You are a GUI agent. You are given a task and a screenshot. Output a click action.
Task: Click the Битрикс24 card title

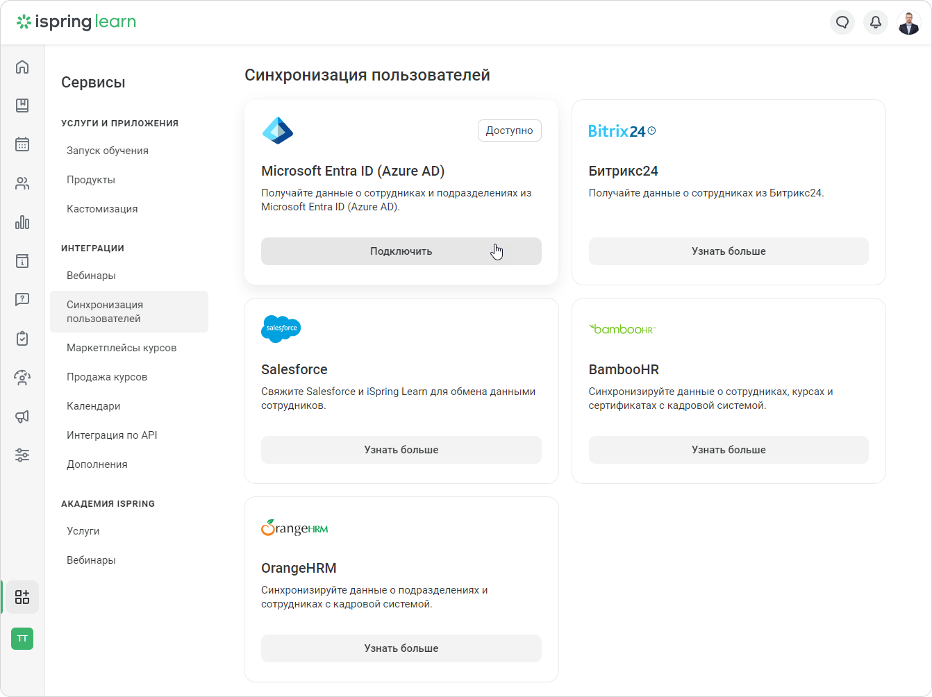pos(623,171)
